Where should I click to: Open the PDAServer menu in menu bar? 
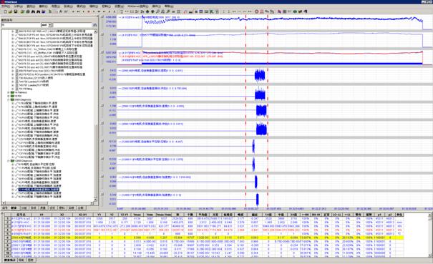point(138,6)
